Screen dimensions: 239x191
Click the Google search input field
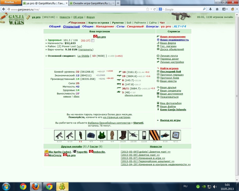[183, 9]
